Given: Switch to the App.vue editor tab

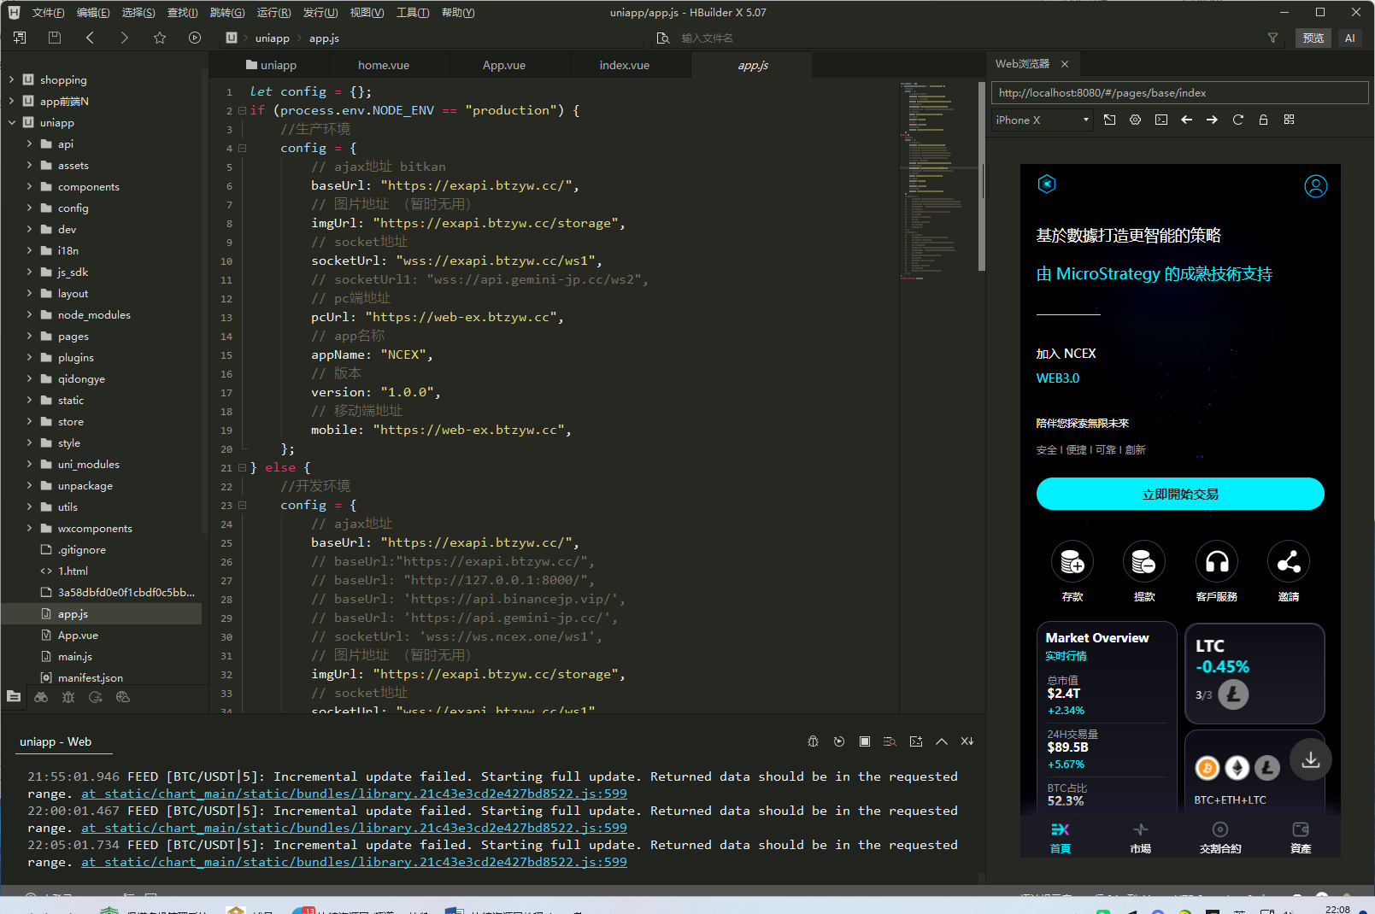Looking at the screenshot, I should [x=504, y=65].
